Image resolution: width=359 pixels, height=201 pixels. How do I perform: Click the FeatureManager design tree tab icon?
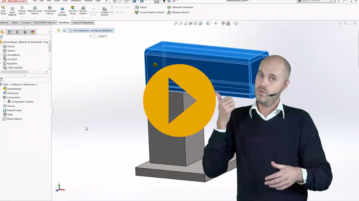[2, 32]
